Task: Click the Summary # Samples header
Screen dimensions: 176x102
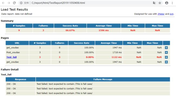Action: click(x=19, y=26)
